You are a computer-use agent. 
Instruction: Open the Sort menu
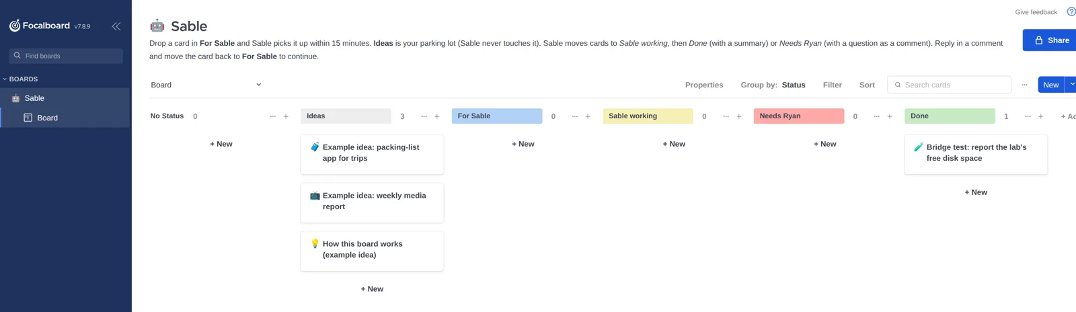(867, 85)
